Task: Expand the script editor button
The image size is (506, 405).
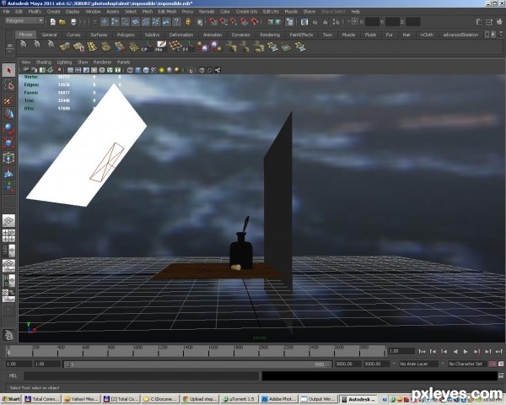Action: coord(501,375)
